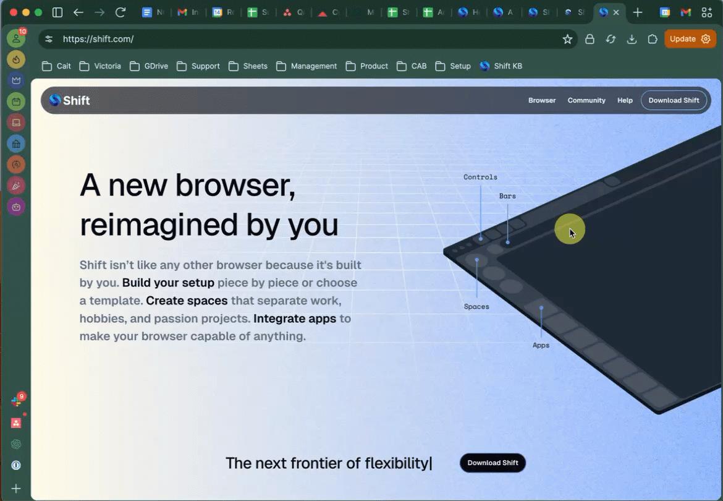Click the Spaces label on diagram
The image size is (723, 501).
click(476, 306)
